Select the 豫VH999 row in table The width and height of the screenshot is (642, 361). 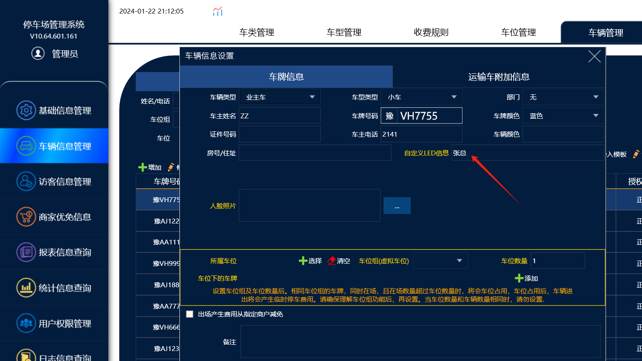point(158,263)
